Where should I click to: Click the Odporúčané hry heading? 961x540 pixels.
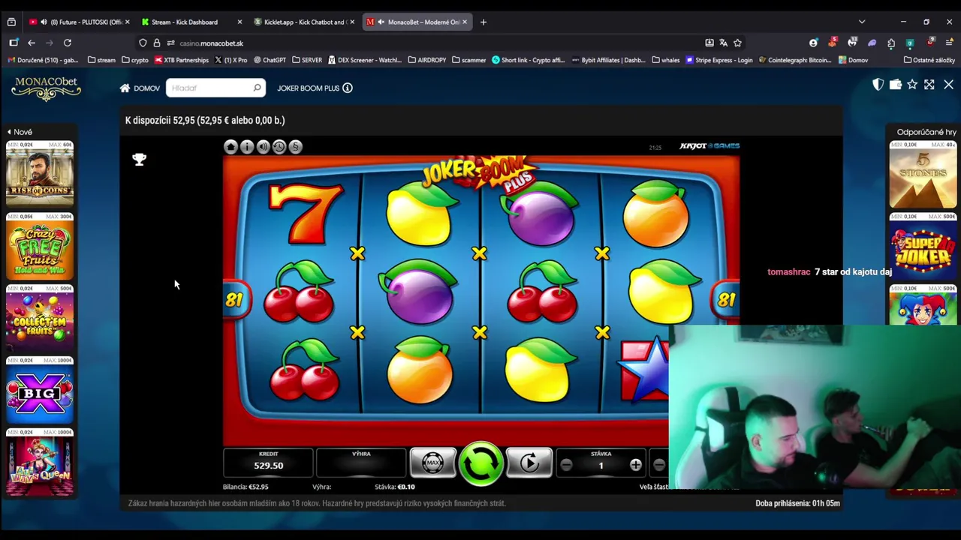926,132
